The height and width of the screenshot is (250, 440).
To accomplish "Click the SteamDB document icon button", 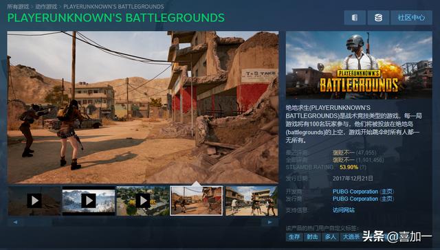I will (x=355, y=18).
